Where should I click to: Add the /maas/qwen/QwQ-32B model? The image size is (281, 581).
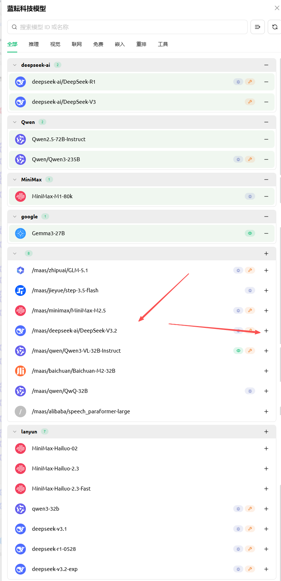click(x=266, y=391)
